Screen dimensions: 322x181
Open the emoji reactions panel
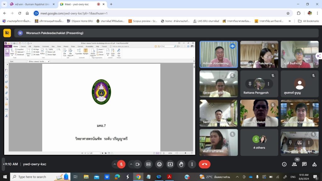click(x=159, y=164)
